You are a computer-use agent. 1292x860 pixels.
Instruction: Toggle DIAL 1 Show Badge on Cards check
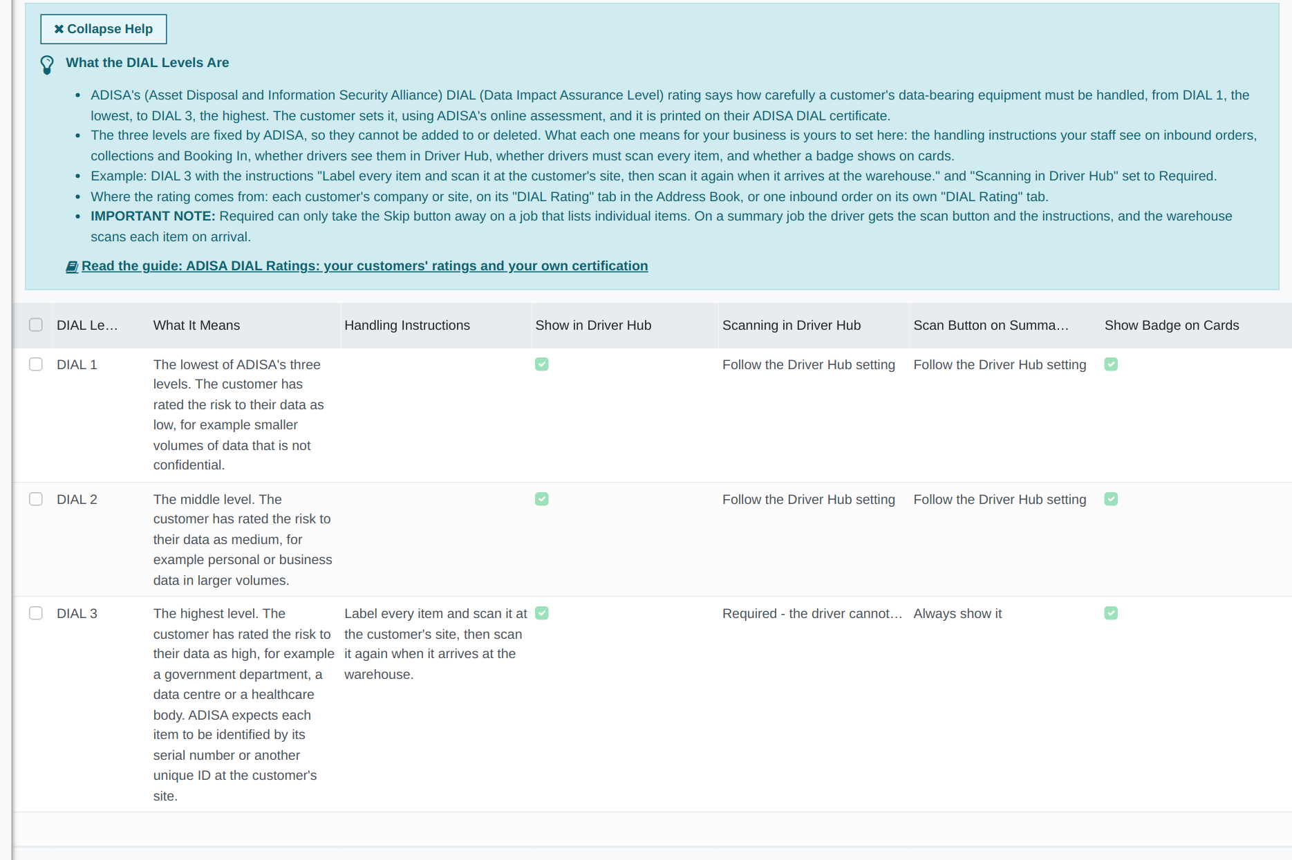click(1111, 364)
